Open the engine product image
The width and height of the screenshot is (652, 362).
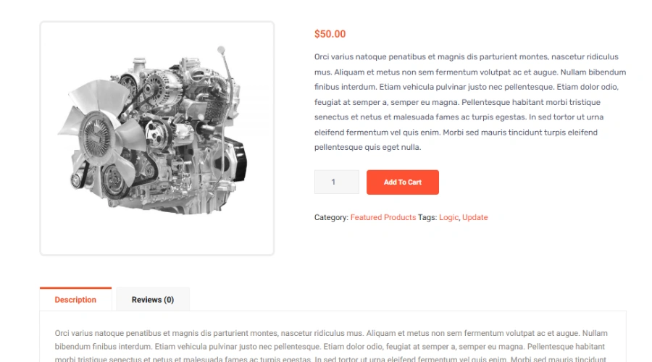156,138
